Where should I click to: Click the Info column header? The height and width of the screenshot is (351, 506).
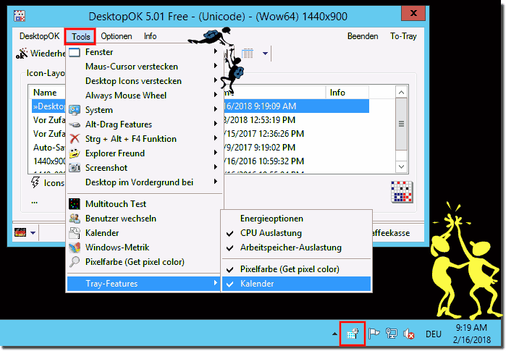[x=347, y=93]
